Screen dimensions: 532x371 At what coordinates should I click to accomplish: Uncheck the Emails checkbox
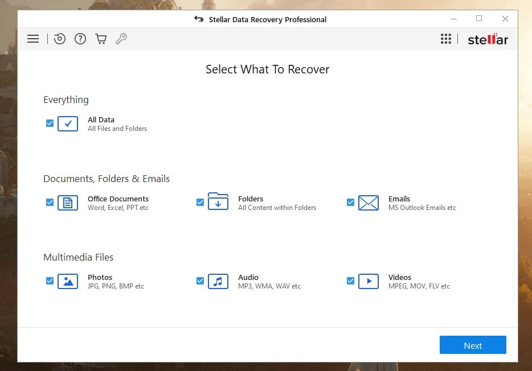click(350, 202)
